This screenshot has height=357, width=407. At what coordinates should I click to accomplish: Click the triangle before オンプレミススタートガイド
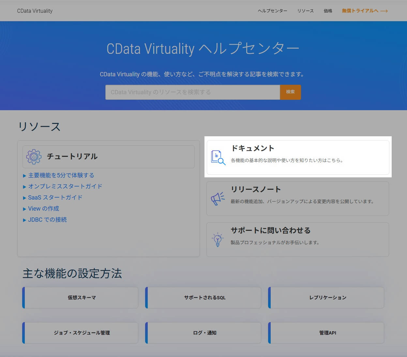tap(24, 187)
